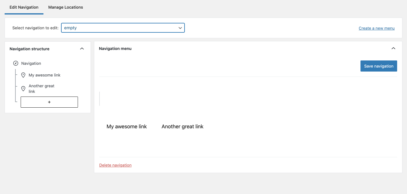The width and height of the screenshot is (407, 194).
Task: Click the chevron icon on Navigation structure panel
Action: click(x=82, y=48)
